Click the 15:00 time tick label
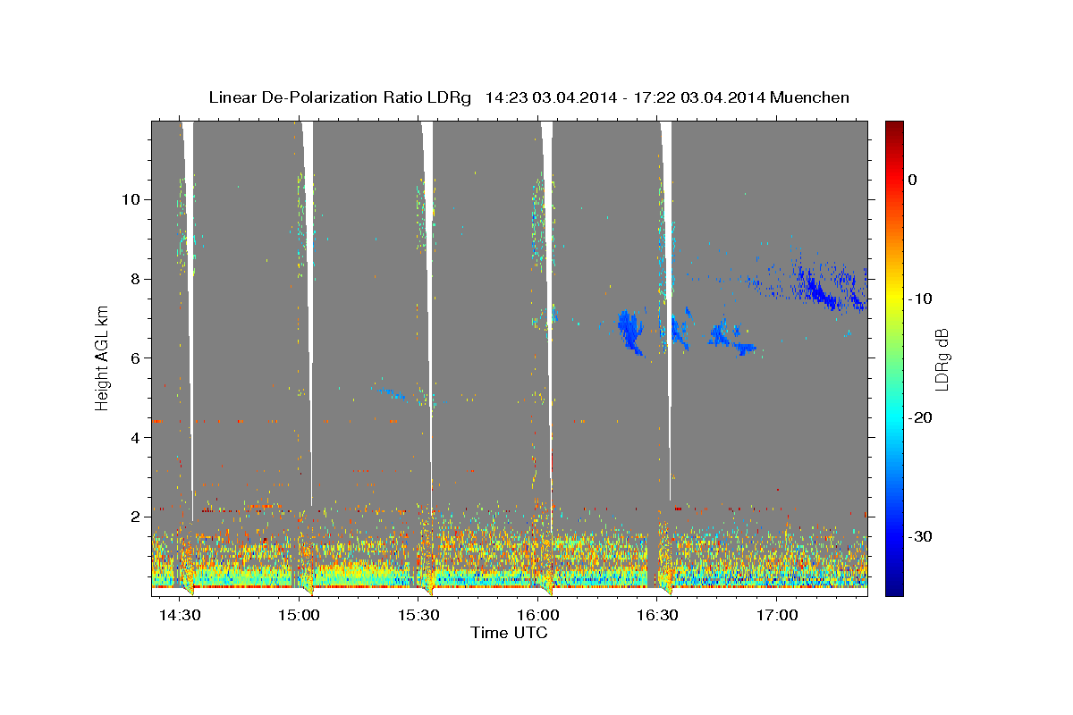The image size is (1073, 715). (x=299, y=616)
